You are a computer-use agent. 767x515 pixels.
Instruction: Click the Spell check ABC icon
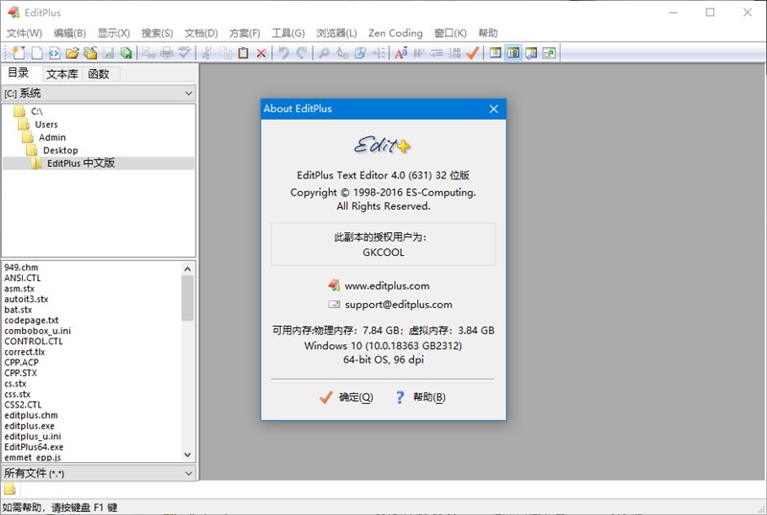(184, 53)
